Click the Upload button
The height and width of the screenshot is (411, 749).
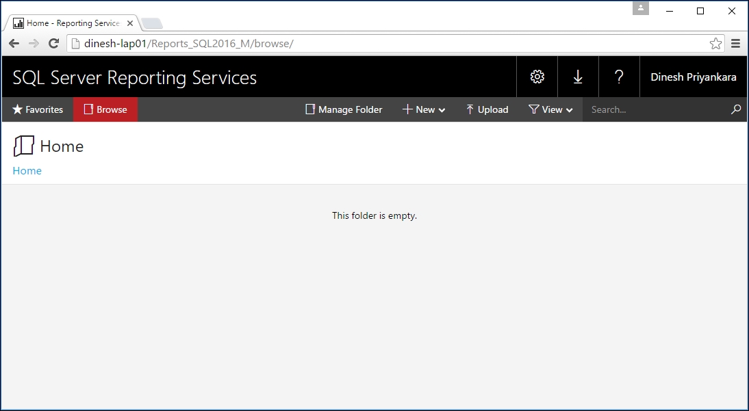(x=487, y=109)
